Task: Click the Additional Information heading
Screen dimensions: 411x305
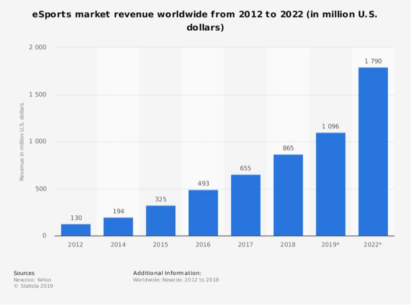Action: coord(167,273)
